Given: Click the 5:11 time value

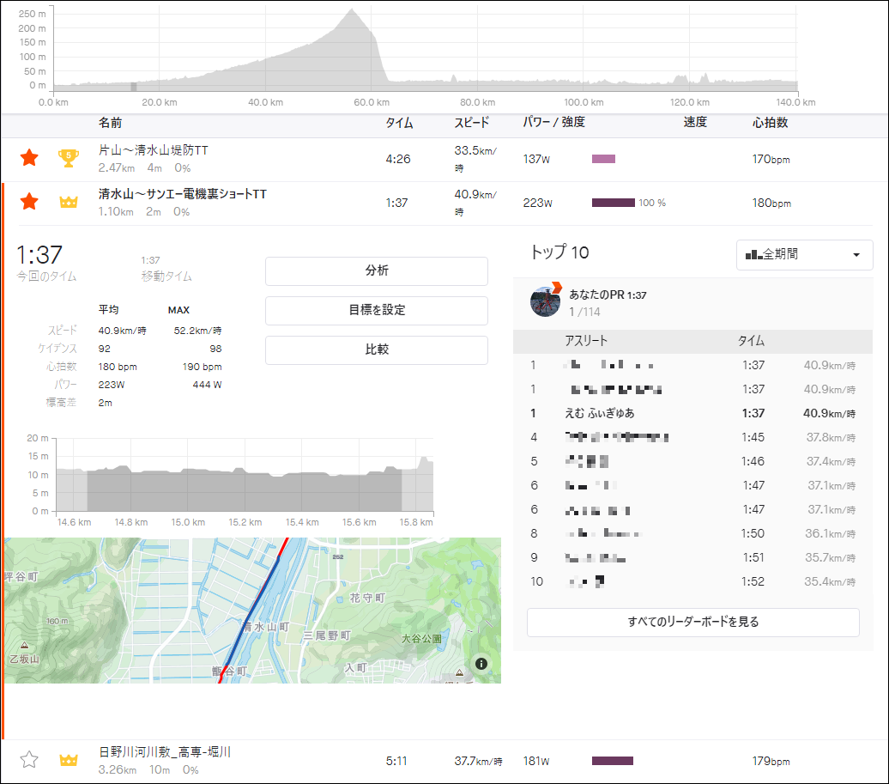Looking at the screenshot, I should 396,761.
